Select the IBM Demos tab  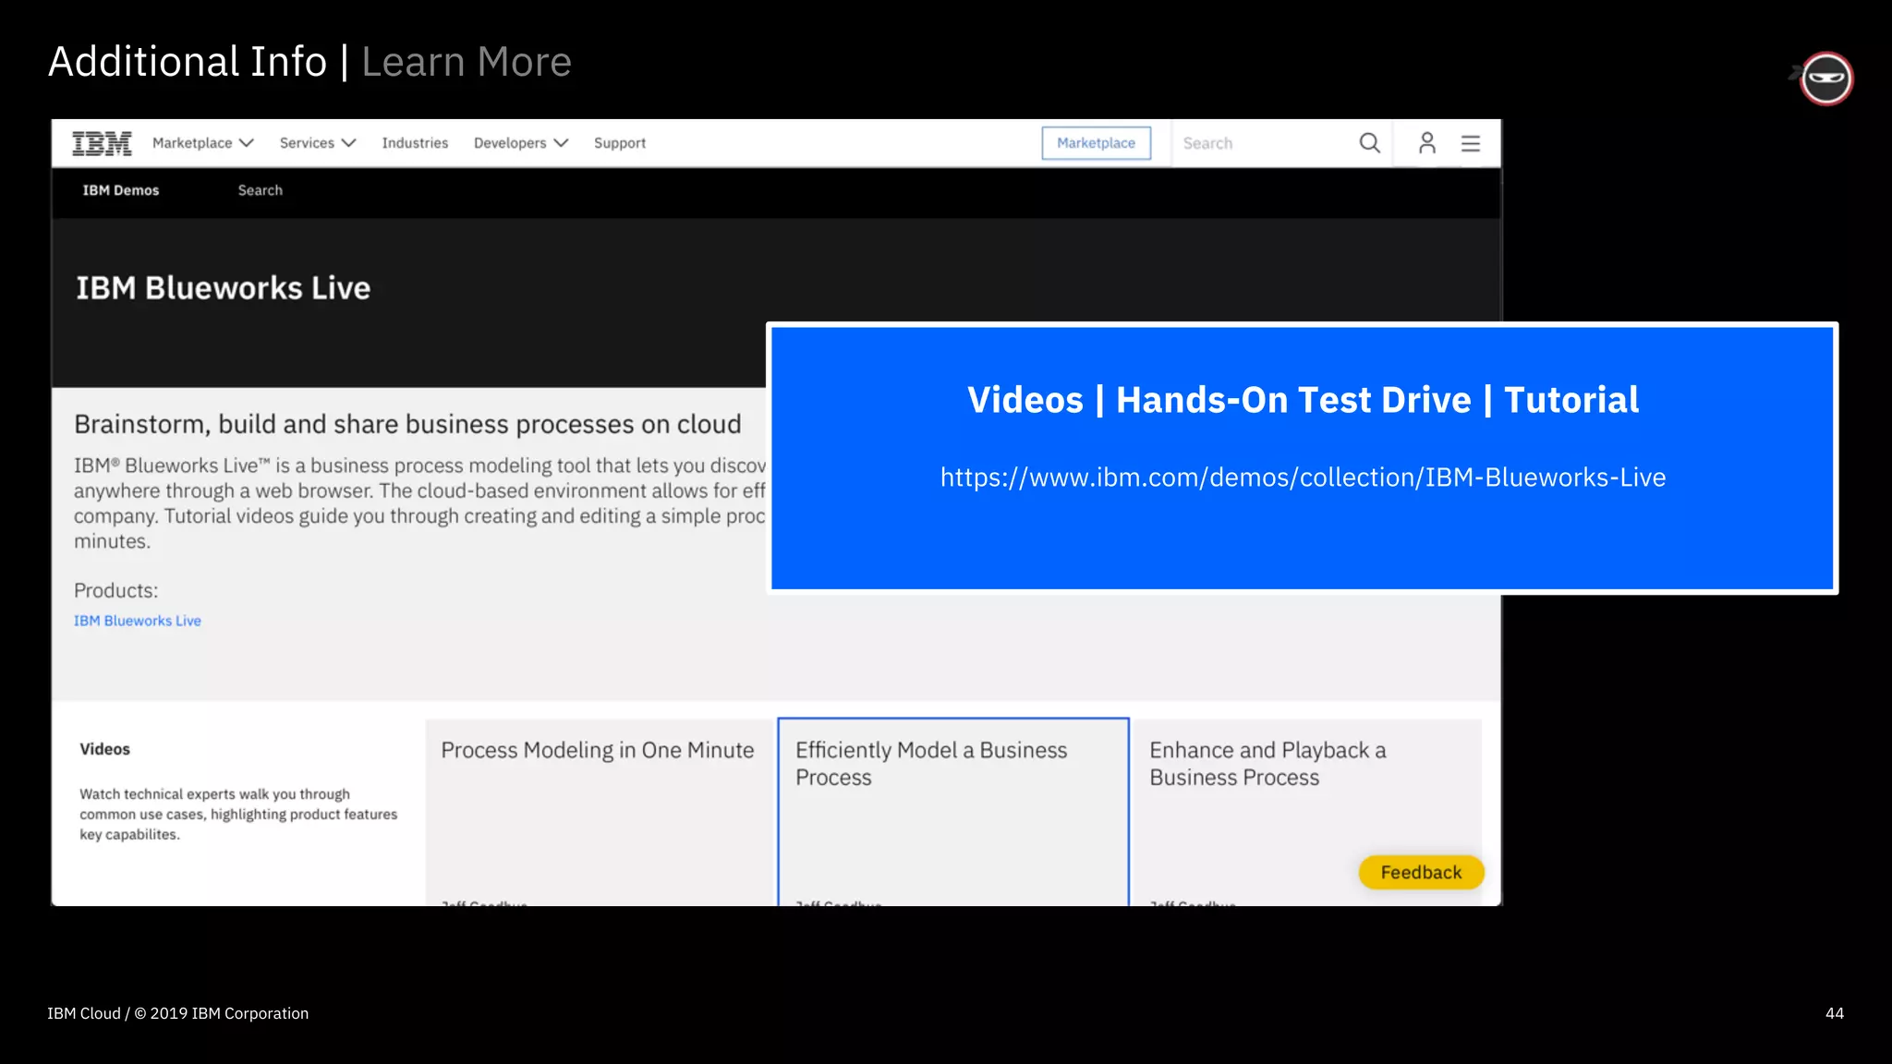pyautogui.click(x=121, y=190)
